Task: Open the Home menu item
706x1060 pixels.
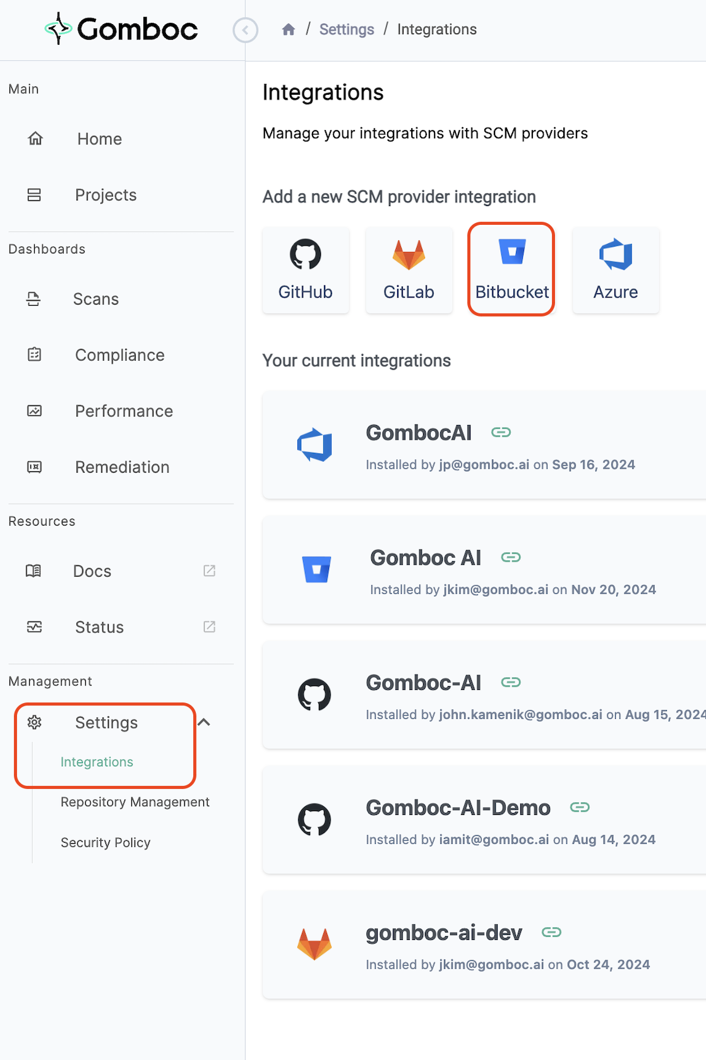Action: pyautogui.click(x=100, y=139)
